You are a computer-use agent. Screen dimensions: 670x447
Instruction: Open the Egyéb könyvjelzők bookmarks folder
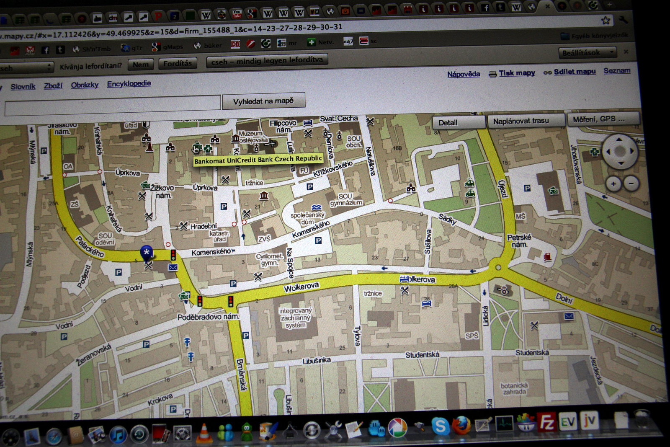(595, 36)
